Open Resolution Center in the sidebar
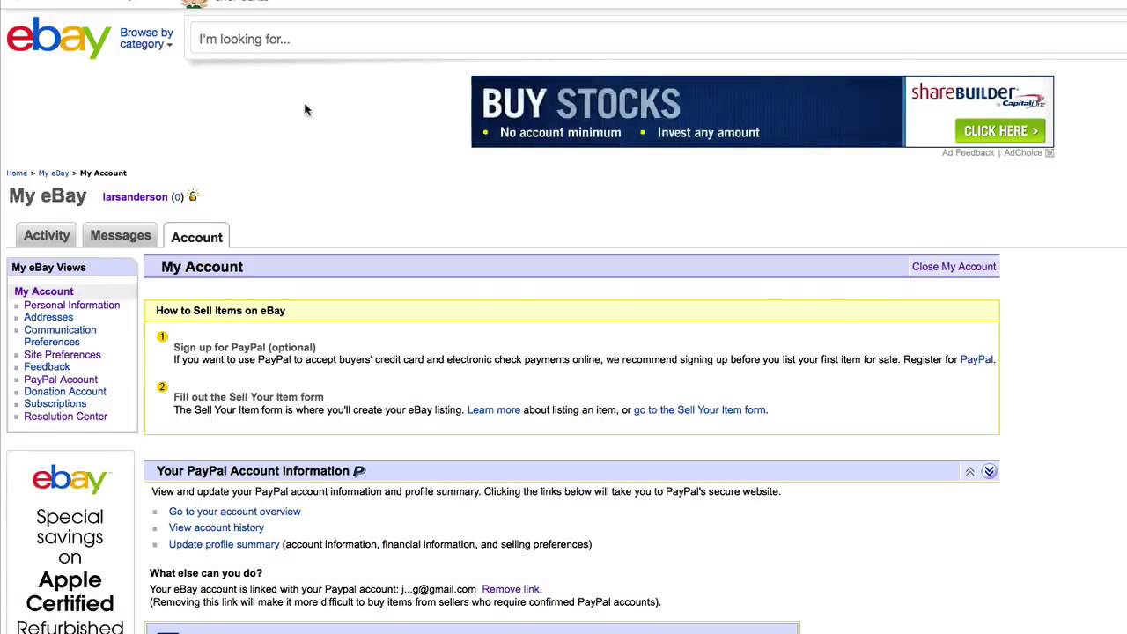The width and height of the screenshot is (1127, 634). 65,417
